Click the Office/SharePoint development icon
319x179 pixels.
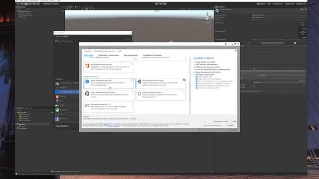87,66
